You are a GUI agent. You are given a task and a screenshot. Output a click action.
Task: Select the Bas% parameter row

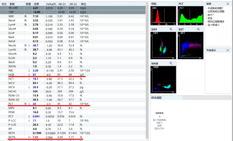(x=73, y=62)
